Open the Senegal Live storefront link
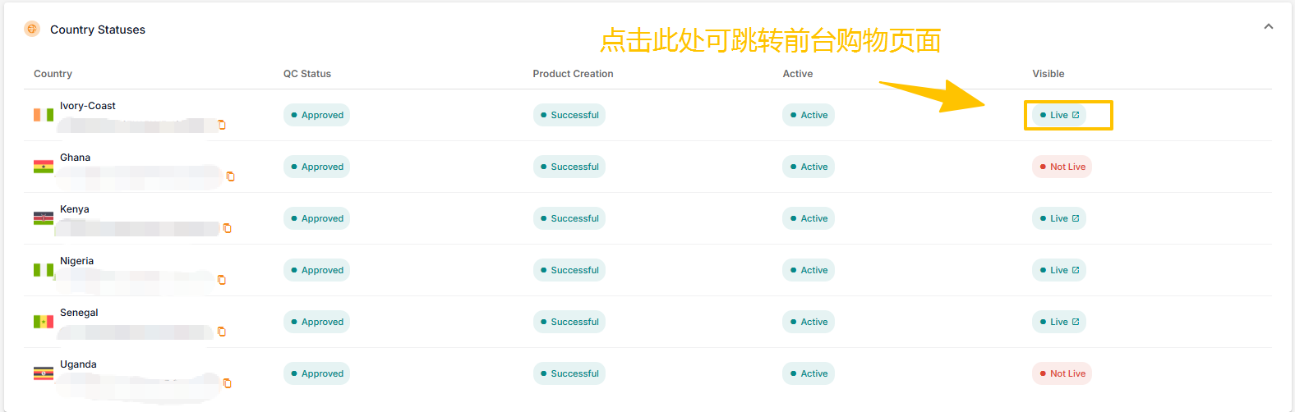 (x=1059, y=322)
